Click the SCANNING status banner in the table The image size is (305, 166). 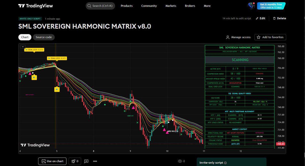pyautogui.click(x=240, y=60)
